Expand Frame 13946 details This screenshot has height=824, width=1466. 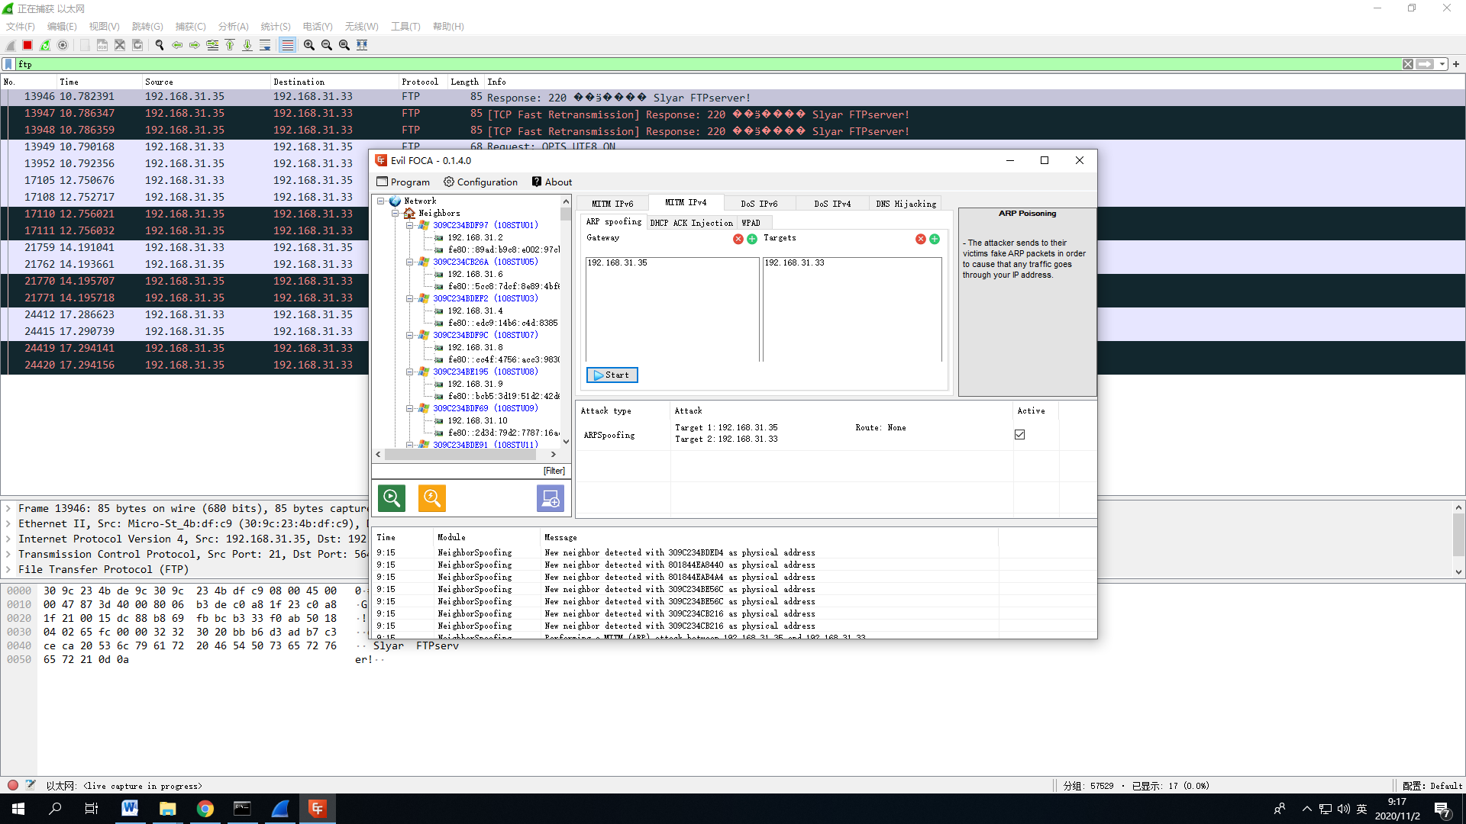[8, 508]
